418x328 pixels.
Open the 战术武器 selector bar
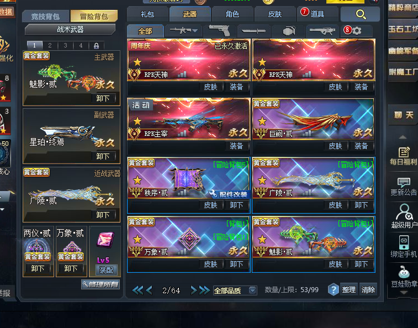70,29
